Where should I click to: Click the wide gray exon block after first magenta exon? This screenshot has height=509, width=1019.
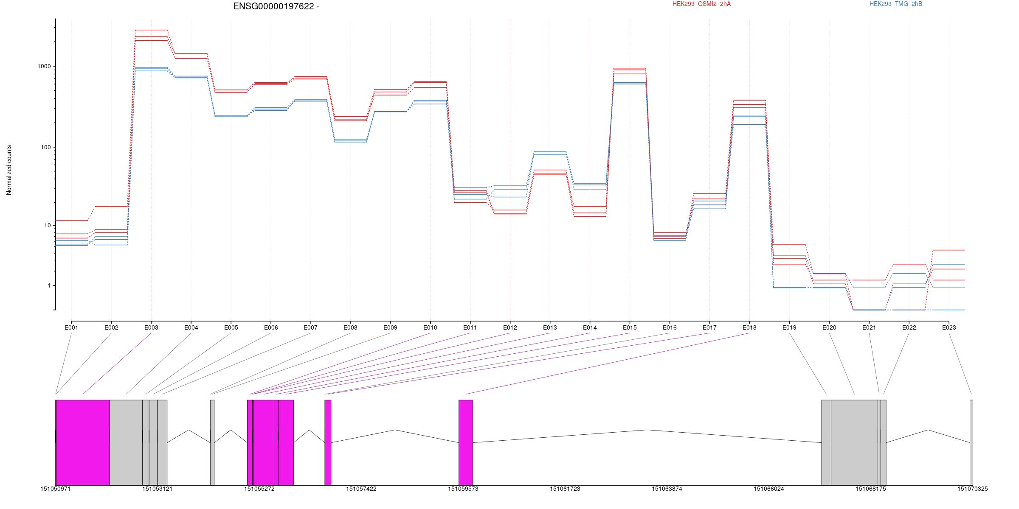point(126,442)
